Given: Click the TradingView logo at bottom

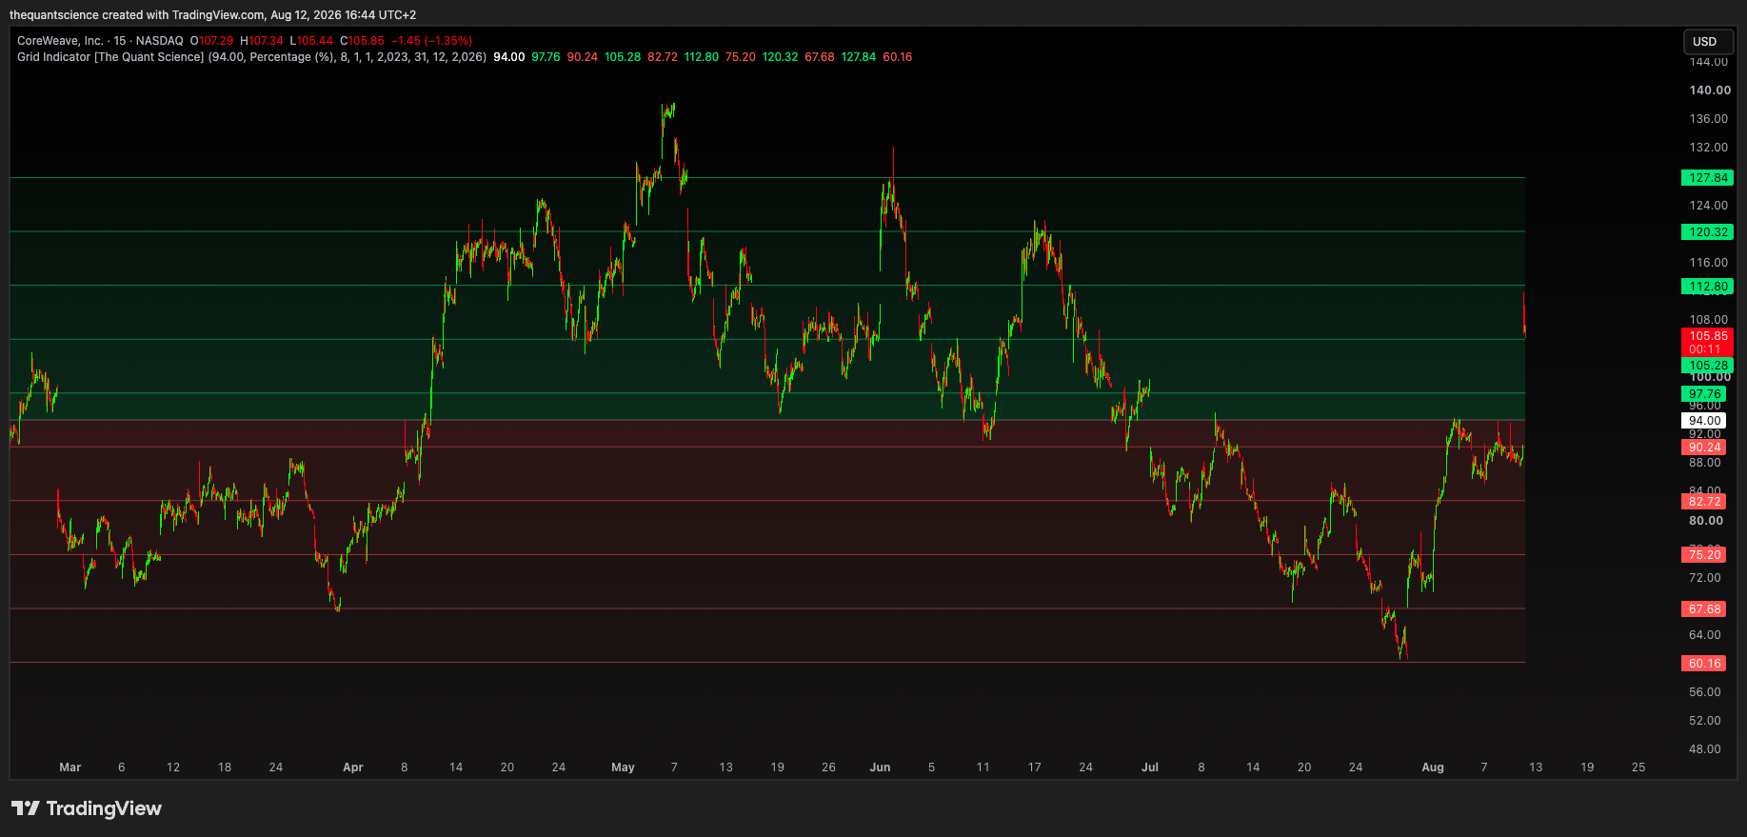Looking at the screenshot, I should click(87, 808).
